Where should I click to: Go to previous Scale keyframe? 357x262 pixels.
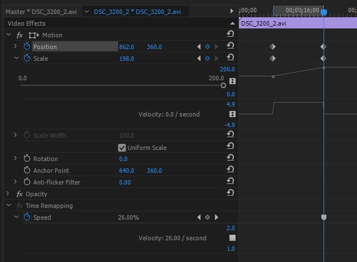click(199, 59)
